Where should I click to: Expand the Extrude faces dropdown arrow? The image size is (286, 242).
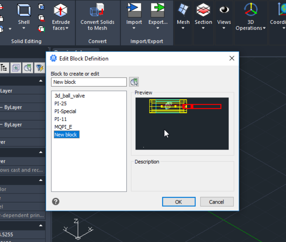67,28
